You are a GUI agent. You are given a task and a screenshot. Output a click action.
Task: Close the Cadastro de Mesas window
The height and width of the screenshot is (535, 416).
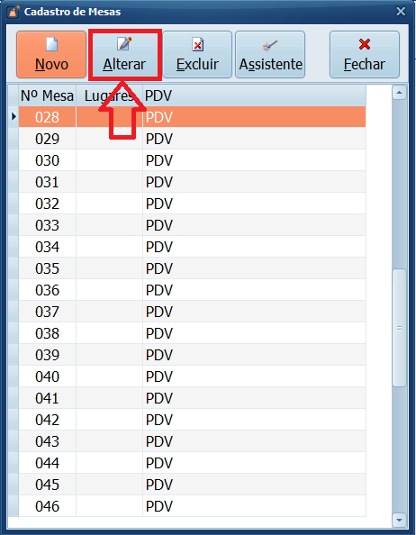tap(401, 12)
